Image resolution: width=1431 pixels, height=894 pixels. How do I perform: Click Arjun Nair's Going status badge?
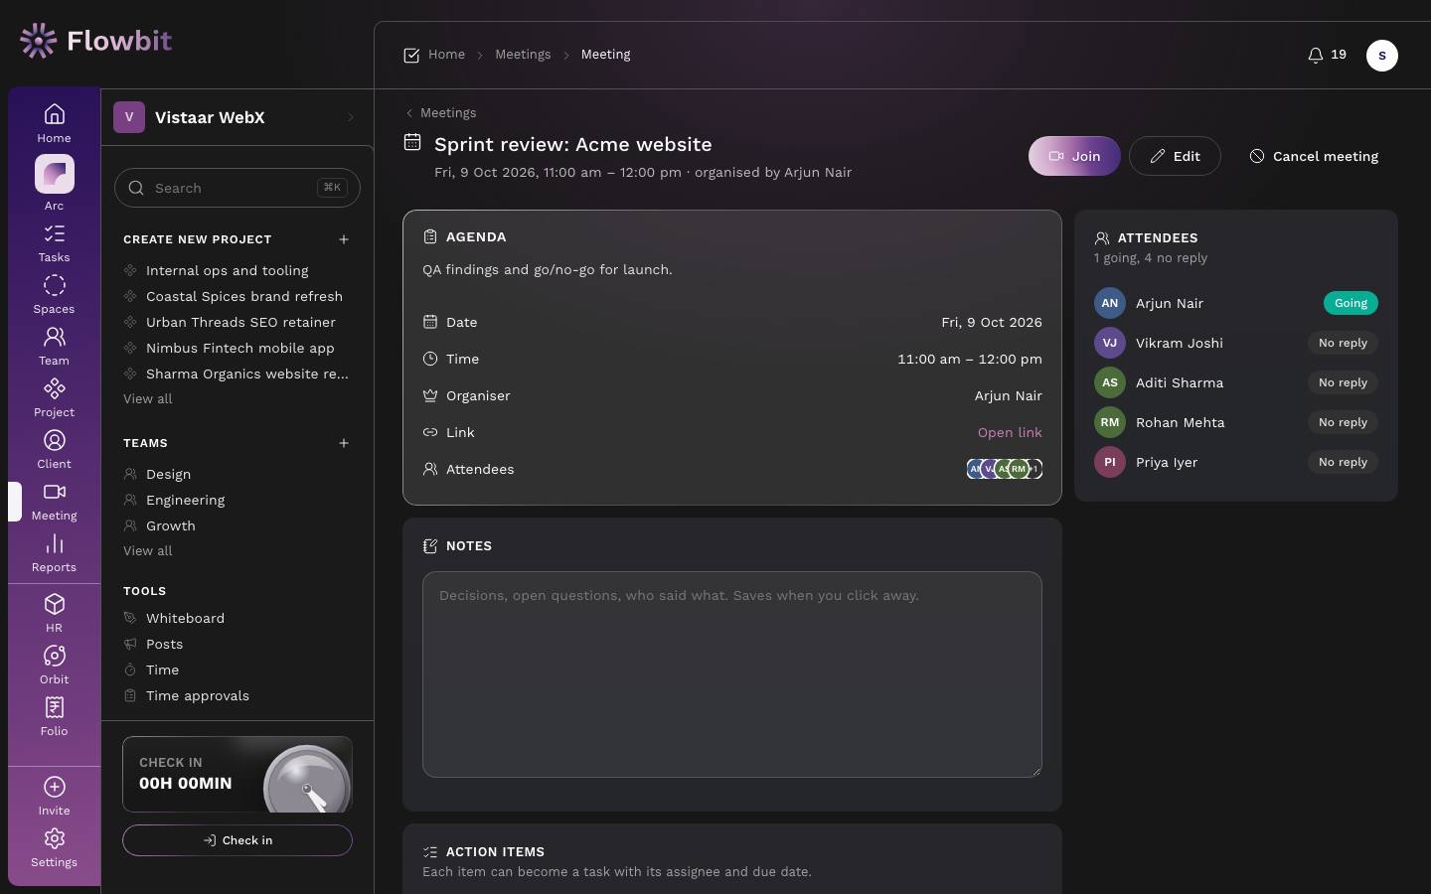[1351, 303]
